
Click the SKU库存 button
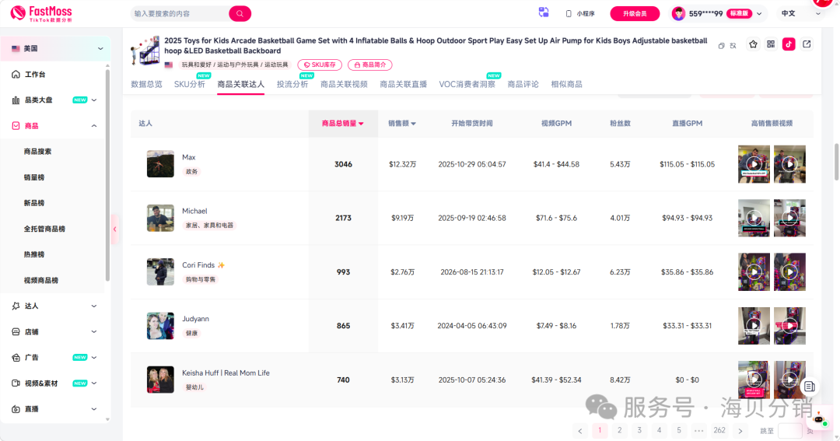click(x=320, y=65)
